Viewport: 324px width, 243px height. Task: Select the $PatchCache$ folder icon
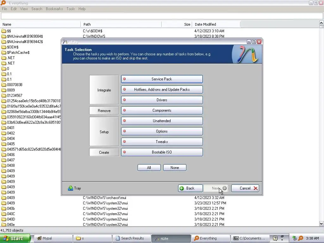pos(4,53)
